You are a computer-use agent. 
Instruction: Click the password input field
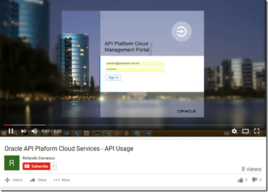click(135, 70)
